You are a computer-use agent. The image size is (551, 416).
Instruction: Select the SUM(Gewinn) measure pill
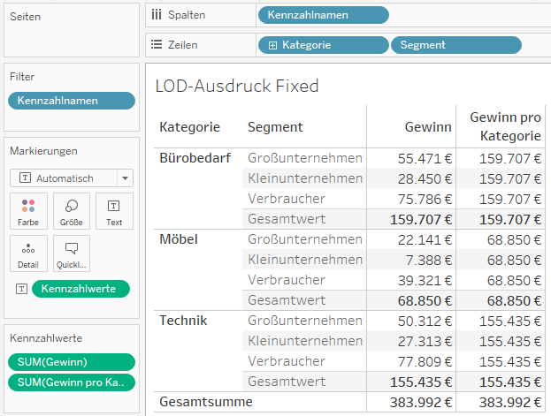click(x=72, y=362)
